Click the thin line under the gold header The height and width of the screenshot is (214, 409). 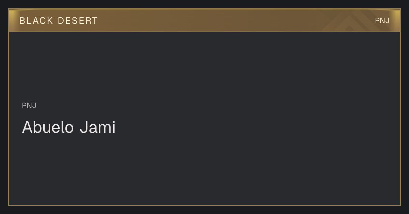pos(204,32)
